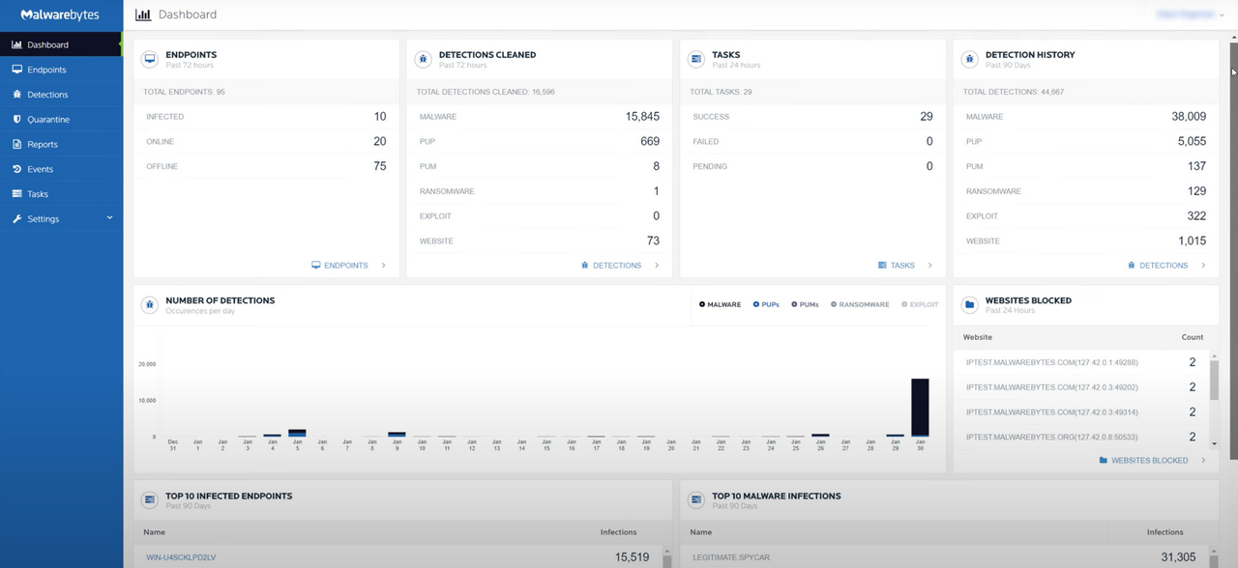The height and width of the screenshot is (568, 1238).
Task: Click the Settings wrench icon
Action: 19,218
